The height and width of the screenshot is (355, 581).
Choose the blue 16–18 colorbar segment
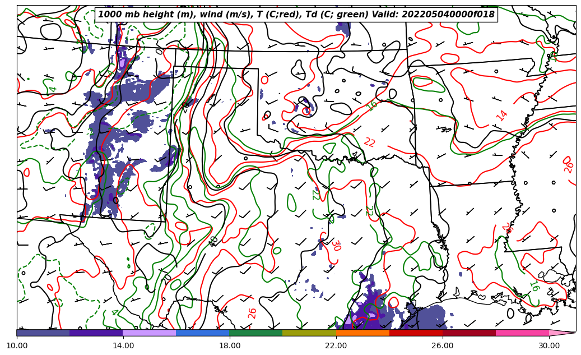pos(203,333)
